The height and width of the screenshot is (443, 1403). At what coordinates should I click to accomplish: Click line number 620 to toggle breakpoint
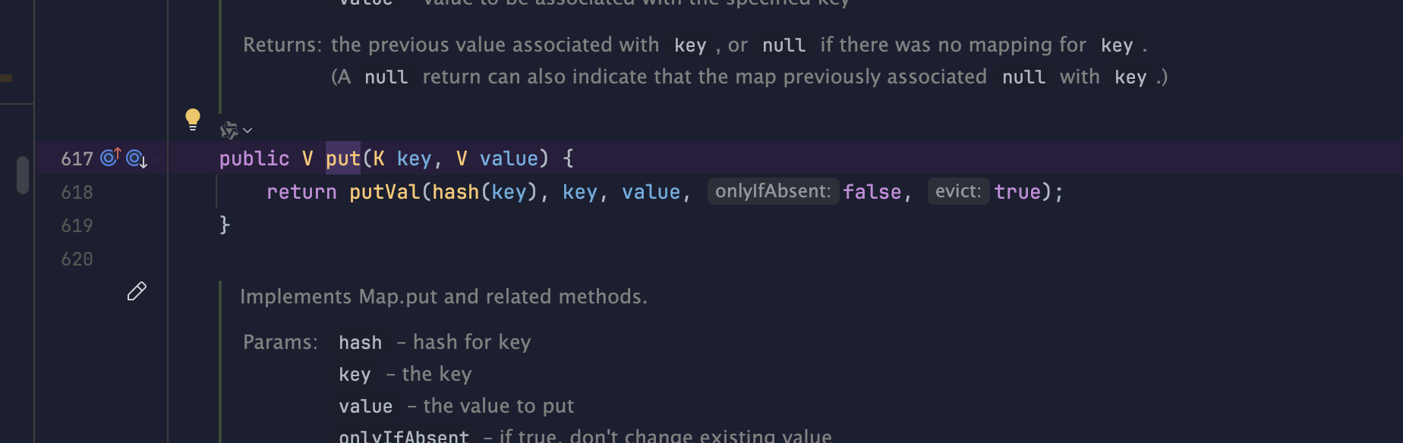(x=77, y=259)
